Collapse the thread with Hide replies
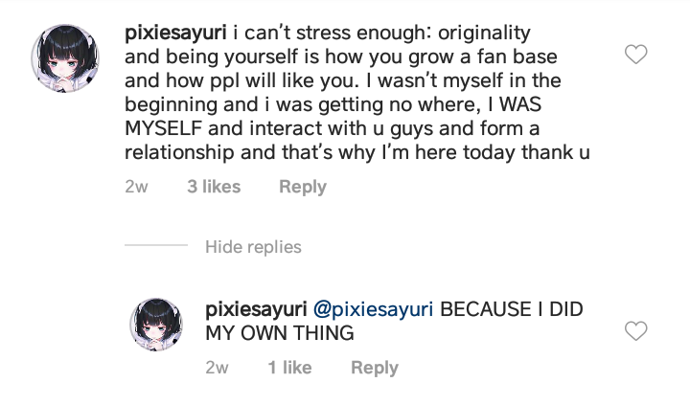The height and width of the screenshot is (405, 690). (x=253, y=247)
